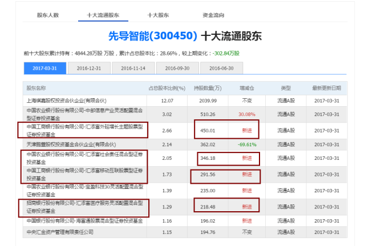
Task: Click the 12.07 percentage cell
Action: (167, 101)
